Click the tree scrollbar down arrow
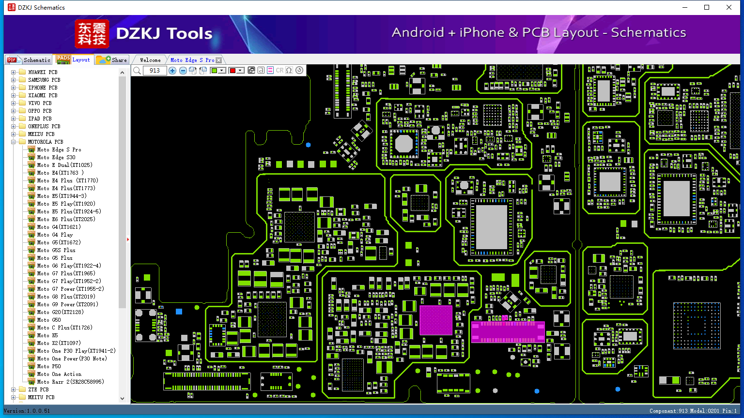744x418 pixels. (x=122, y=399)
